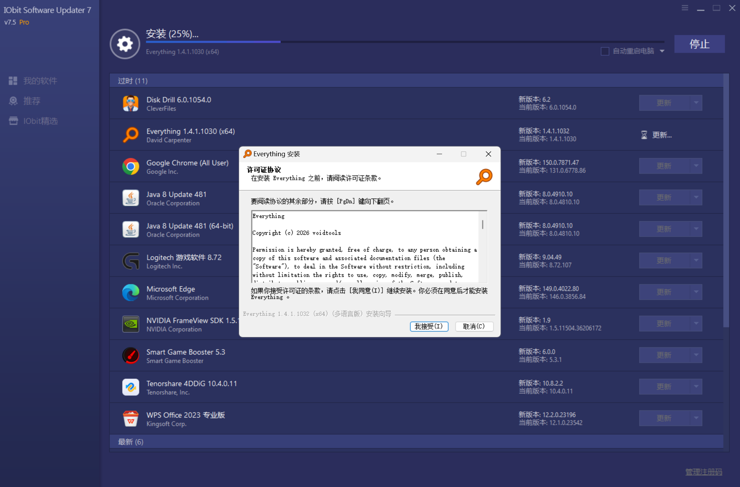Click the Everything magnifier icon in list
The image size is (740, 487).
point(130,135)
